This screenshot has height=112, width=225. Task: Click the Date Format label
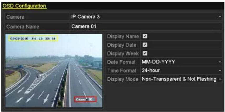[121, 62]
